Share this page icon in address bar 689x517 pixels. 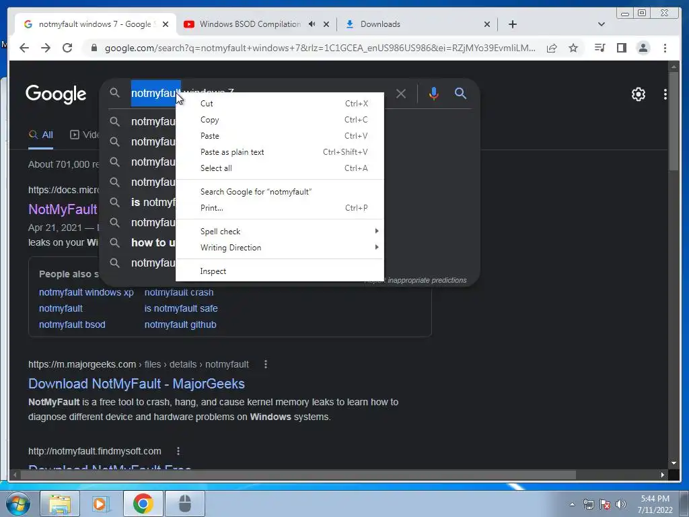(552, 48)
